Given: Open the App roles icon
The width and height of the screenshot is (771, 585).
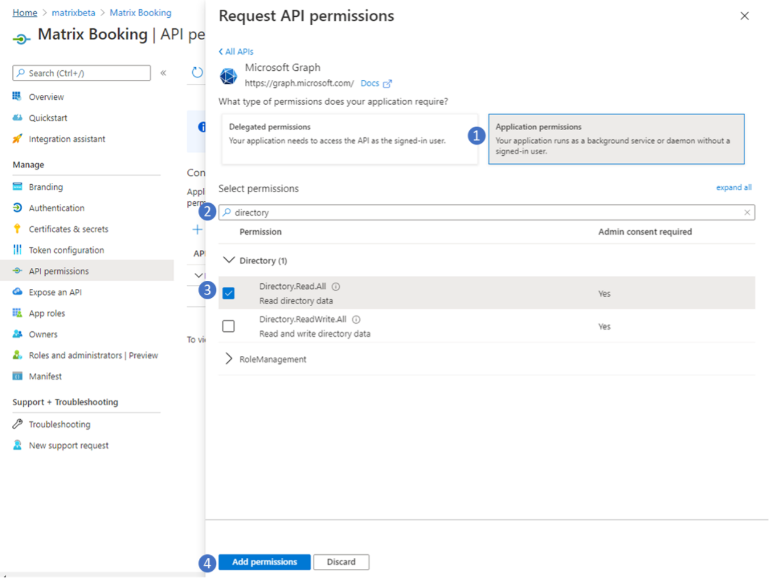Looking at the screenshot, I should tap(17, 313).
